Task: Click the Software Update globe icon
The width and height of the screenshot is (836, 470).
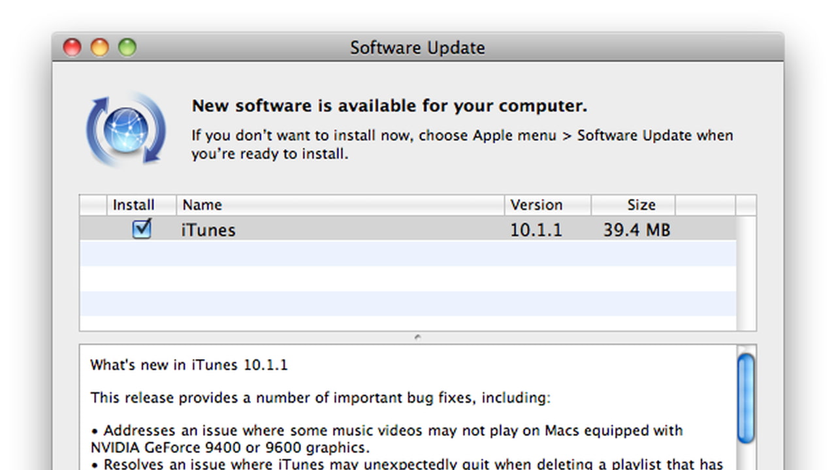Action: point(126,129)
